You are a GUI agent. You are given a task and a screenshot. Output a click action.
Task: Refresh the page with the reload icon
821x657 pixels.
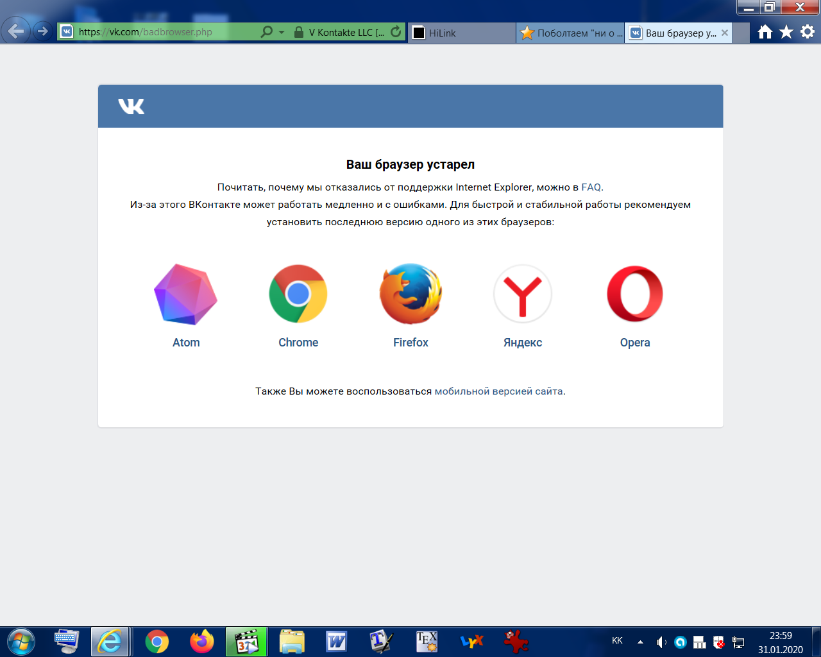[x=396, y=31]
